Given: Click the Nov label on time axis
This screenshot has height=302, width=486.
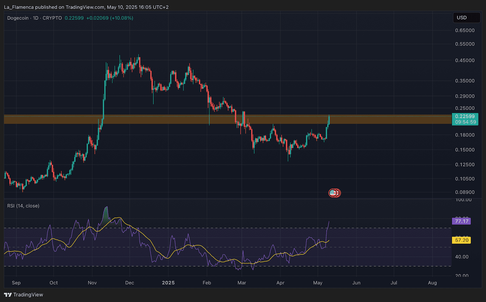Looking at the screenshot, I should [x=92, y=283].
